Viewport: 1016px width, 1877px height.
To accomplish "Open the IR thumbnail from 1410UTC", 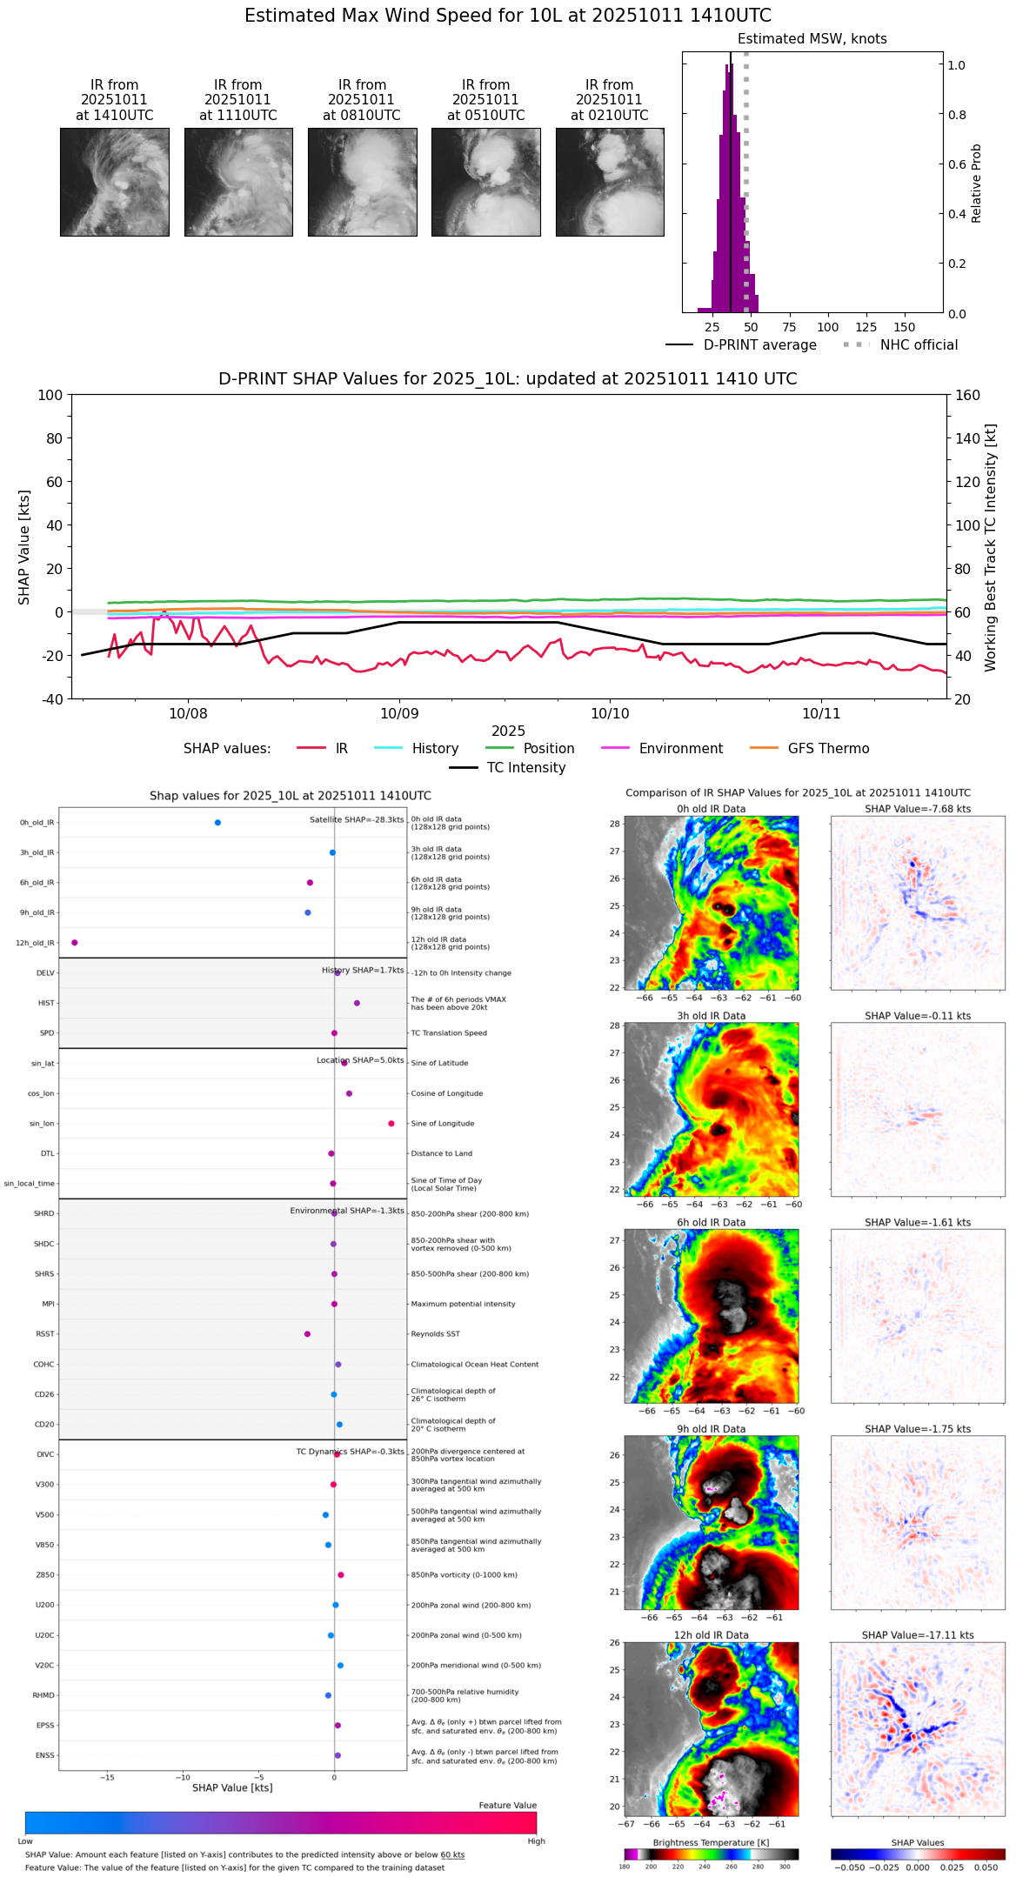I will 115,182.
